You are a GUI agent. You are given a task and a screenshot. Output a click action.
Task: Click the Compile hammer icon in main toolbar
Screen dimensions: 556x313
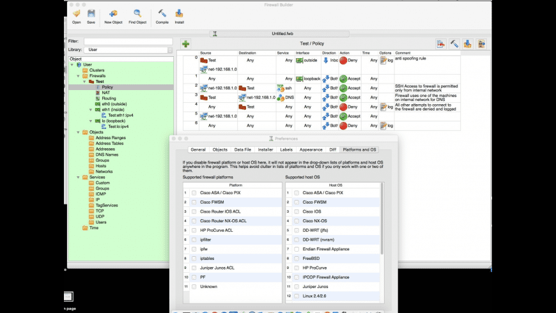[162, 14]
